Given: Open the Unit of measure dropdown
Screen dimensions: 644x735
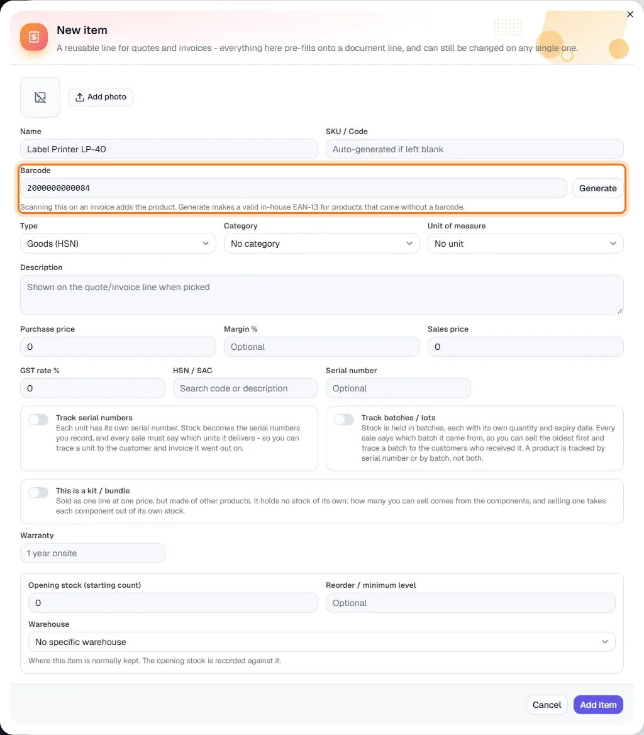Looking at the screenshot, I should [x=526, y=244].
